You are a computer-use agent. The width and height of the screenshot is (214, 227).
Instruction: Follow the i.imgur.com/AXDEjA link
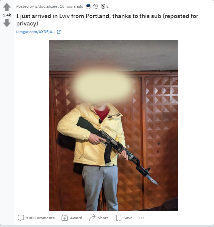click(36, 32)
